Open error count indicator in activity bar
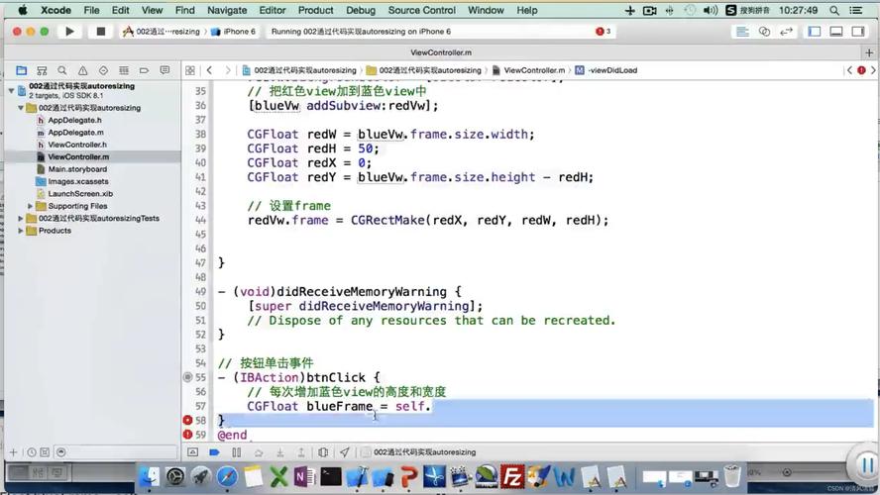The image size is (880, 495). click(x=603, y=32)
